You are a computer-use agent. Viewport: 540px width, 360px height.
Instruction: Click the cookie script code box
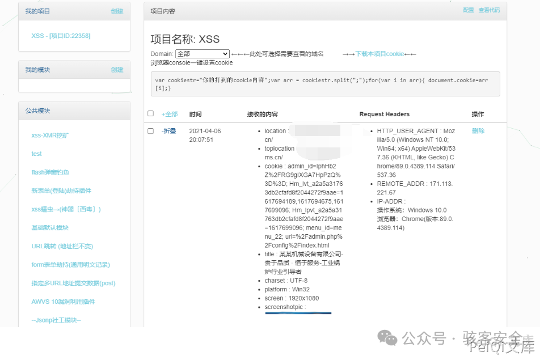(325, 84)
